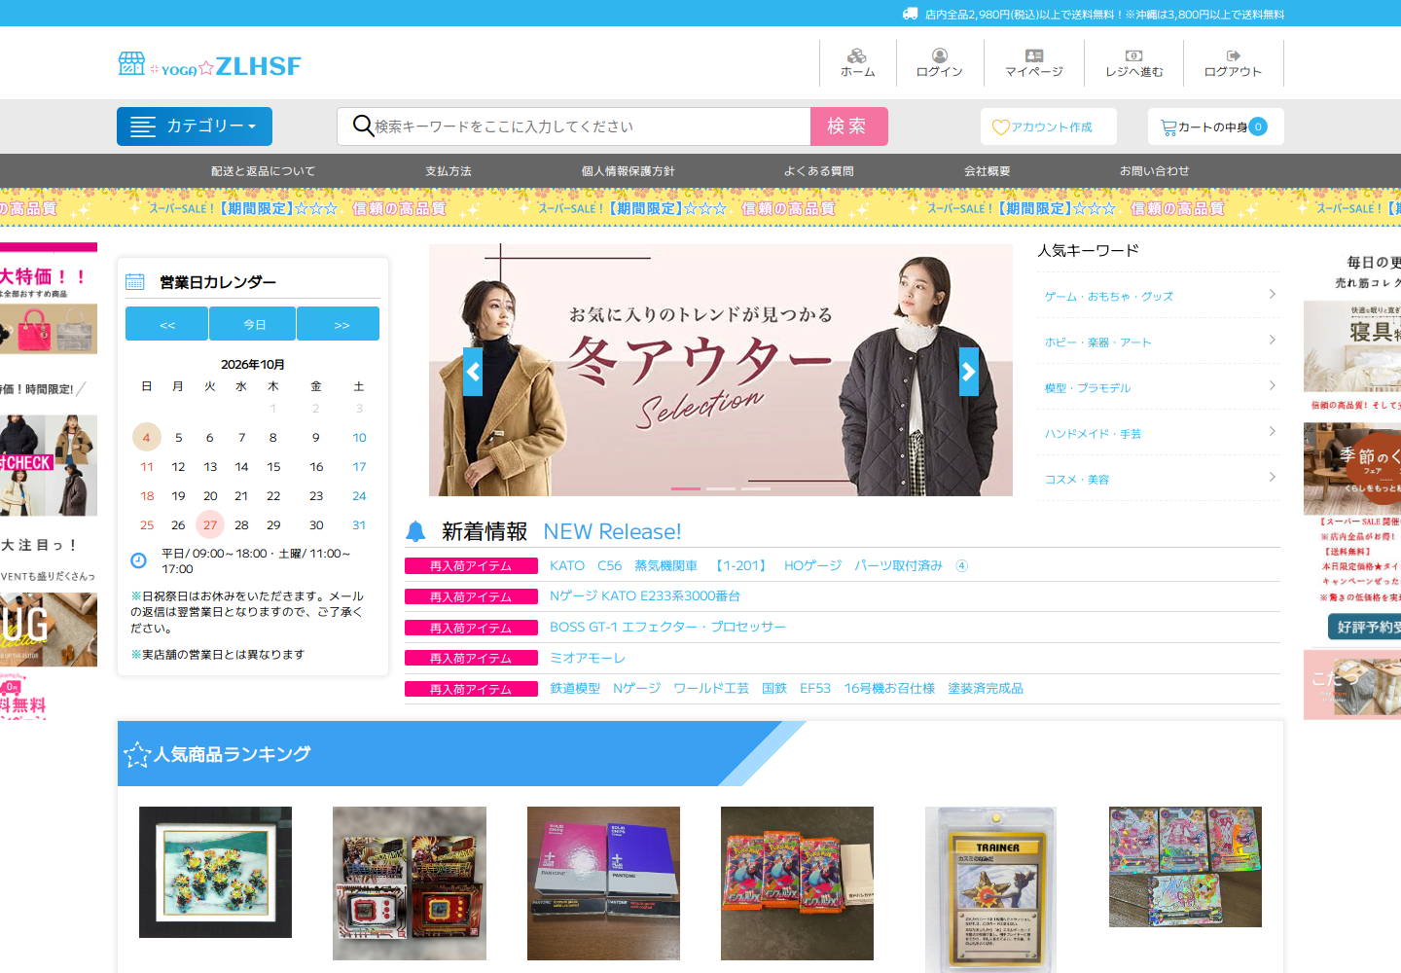Open Nゲージ KATO E233系3000番台 link
1401x973 pixels.
click(x=645, y=595)
